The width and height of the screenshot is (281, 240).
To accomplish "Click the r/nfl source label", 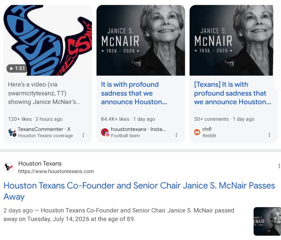I will click(207, 129).
